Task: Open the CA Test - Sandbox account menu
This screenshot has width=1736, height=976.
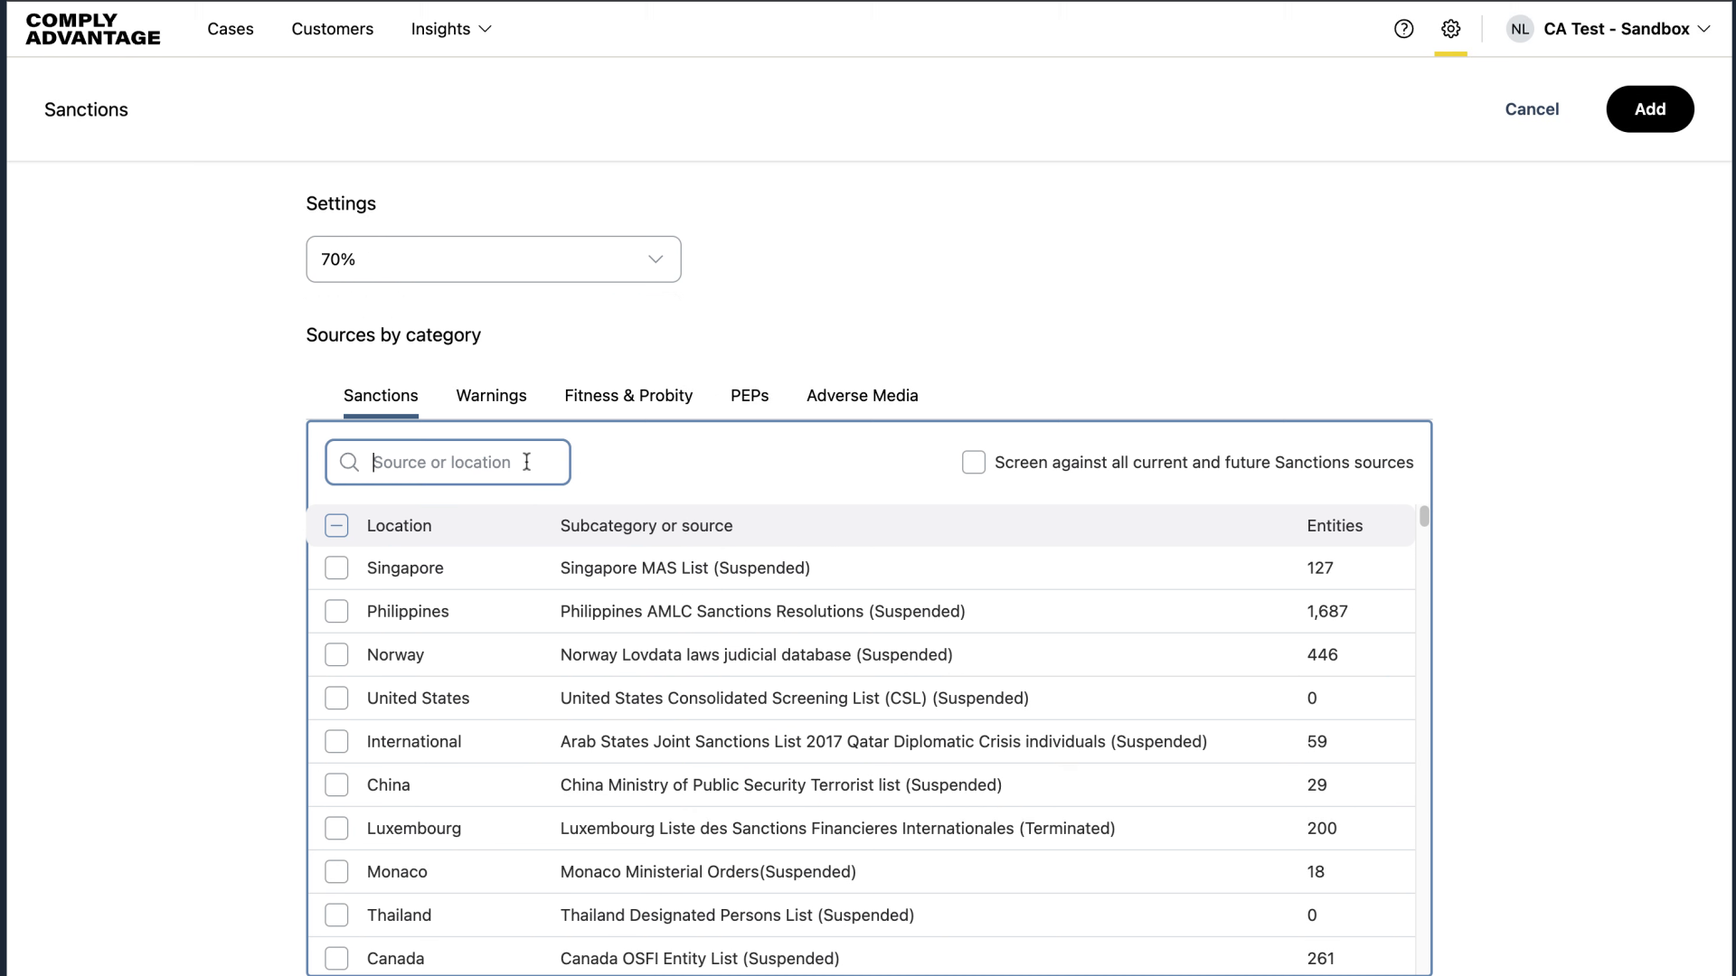Action: click(1626, 29)
